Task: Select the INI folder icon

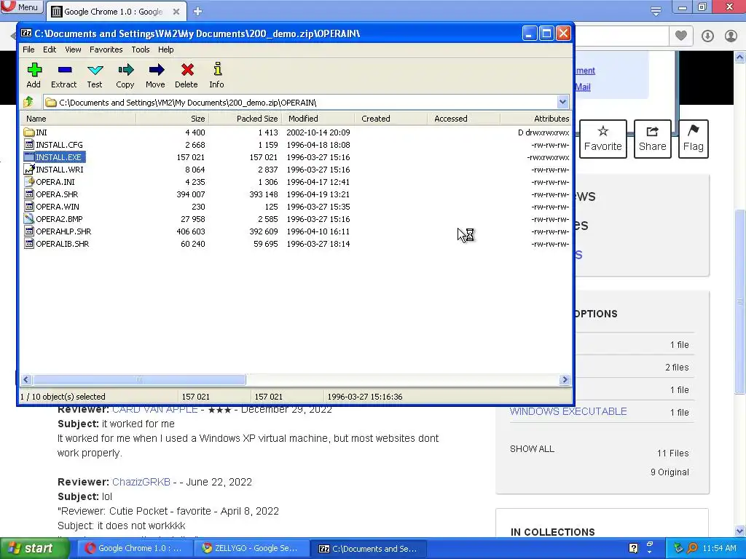Action: [29, 132]
